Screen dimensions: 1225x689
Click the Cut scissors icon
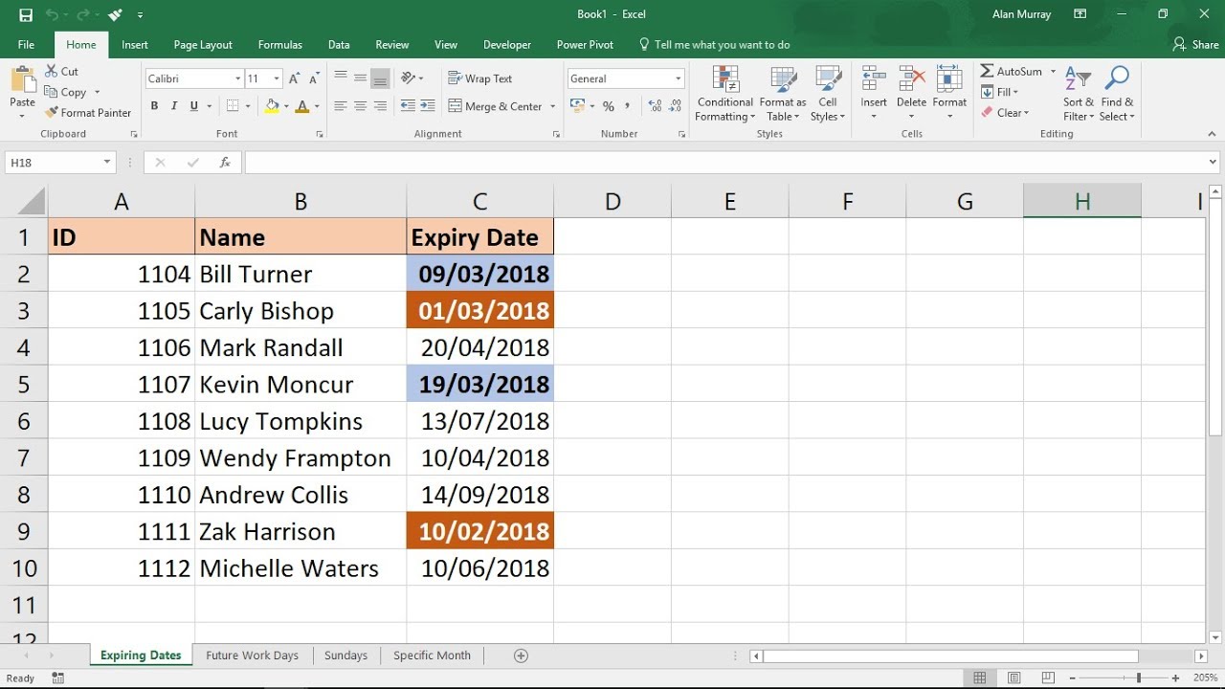(52, 72)
